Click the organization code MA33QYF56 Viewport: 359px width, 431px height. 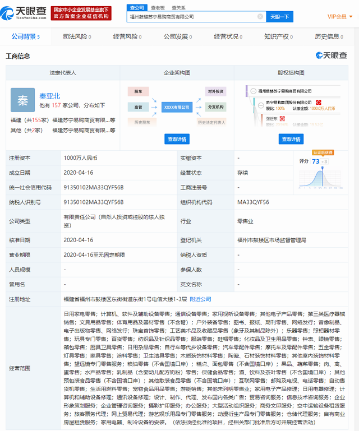pyautogui.click(x=253, y=202)
